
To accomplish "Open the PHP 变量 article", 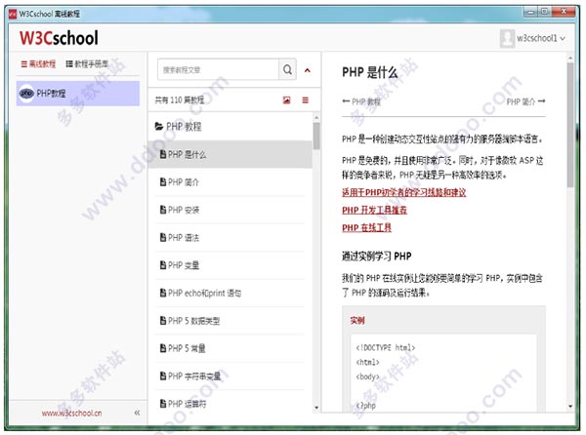I will [x=230, y=265].
